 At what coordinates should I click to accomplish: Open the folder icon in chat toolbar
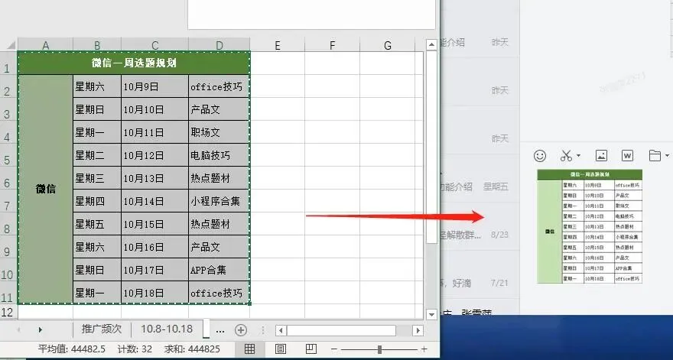point(655,156)
